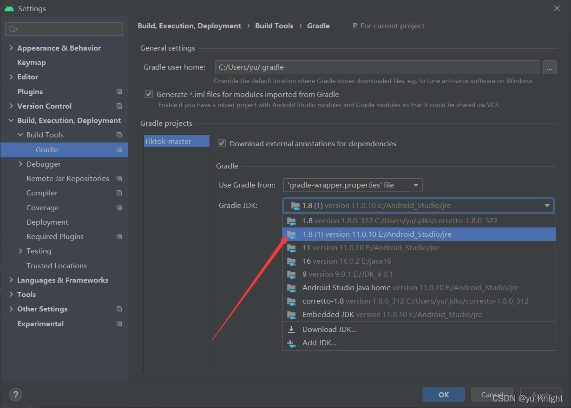Expand the Other Settings tree node
571x408 pixels.
pos(12,309)
